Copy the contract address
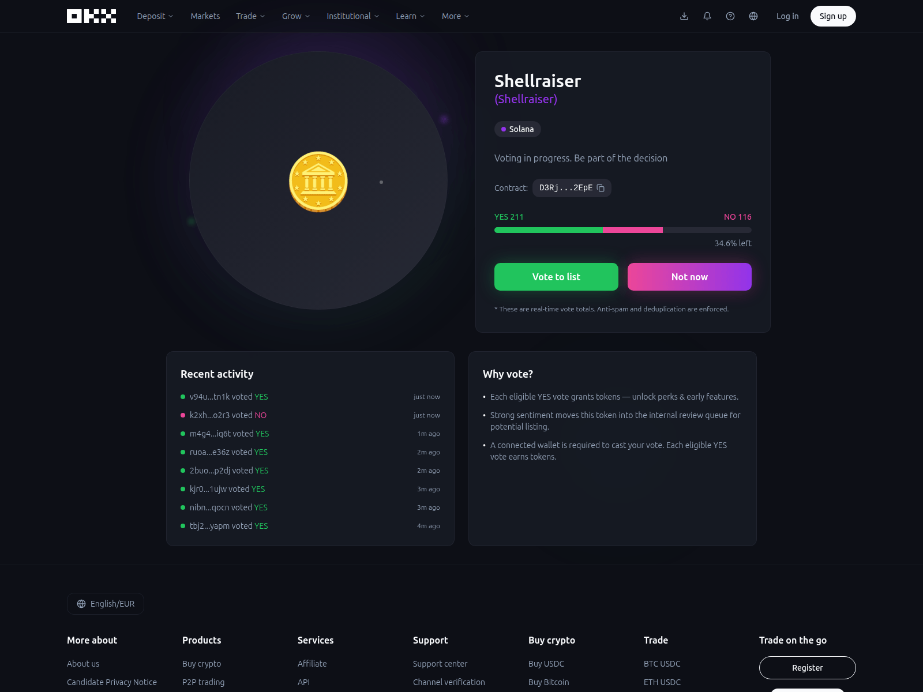923x692 pixels. coord(601,188)
